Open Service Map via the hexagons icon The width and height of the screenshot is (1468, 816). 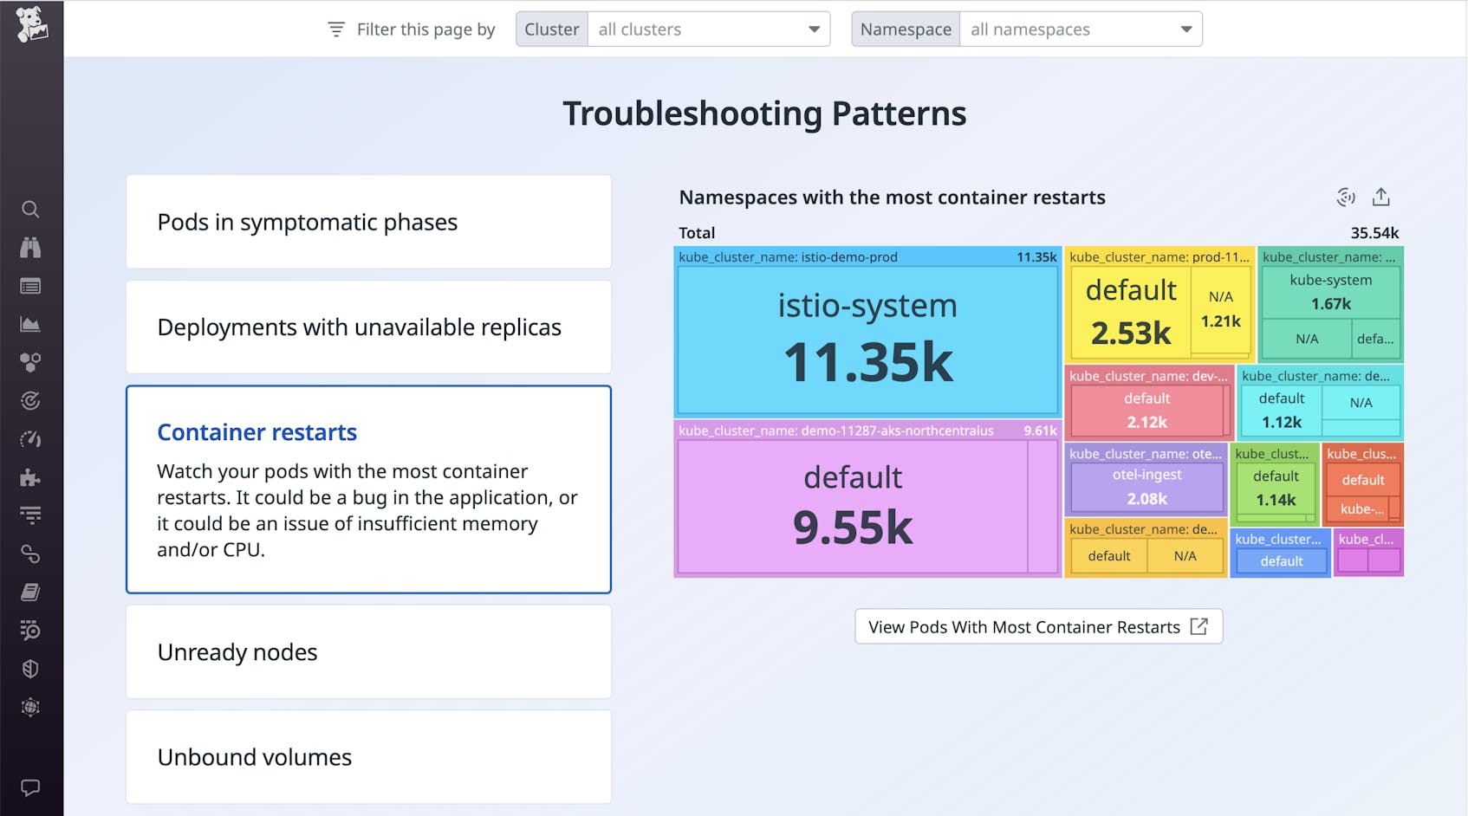pos(31,362)
